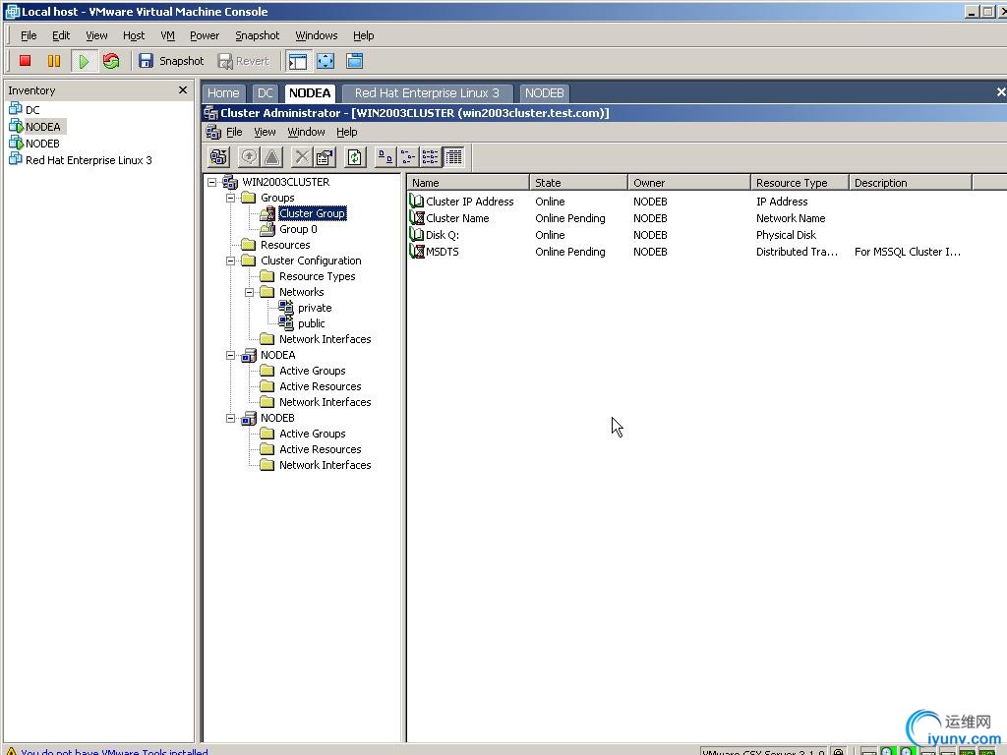
Task: Collapse the WIN2003CLUSTER tree root
Action: click(x=212, y=182)
